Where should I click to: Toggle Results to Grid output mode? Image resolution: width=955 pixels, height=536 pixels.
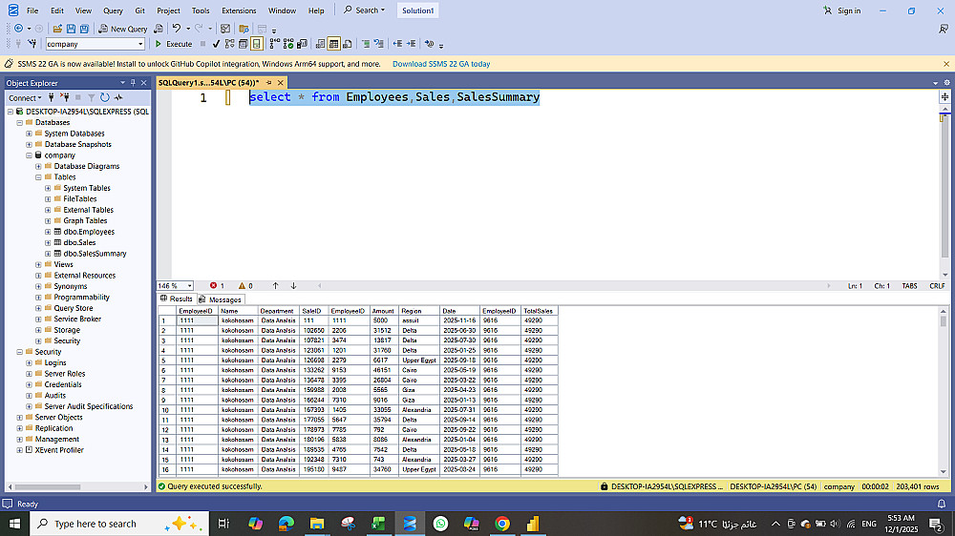[334, 44]
